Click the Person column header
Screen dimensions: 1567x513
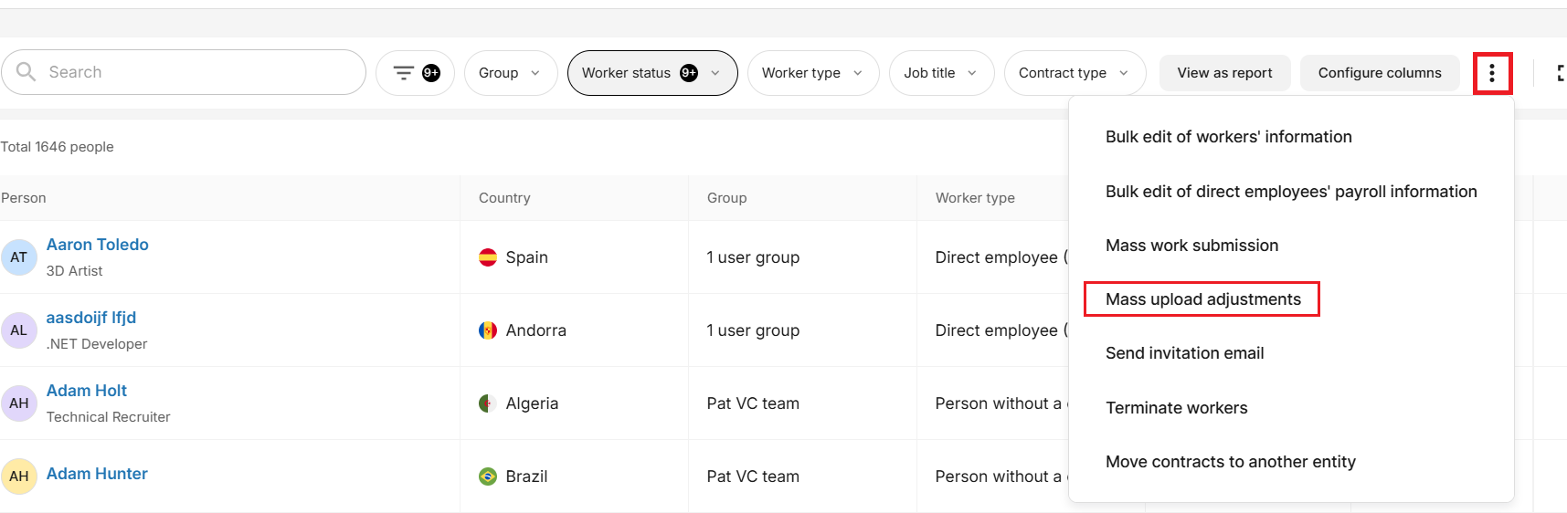point(24,198)
